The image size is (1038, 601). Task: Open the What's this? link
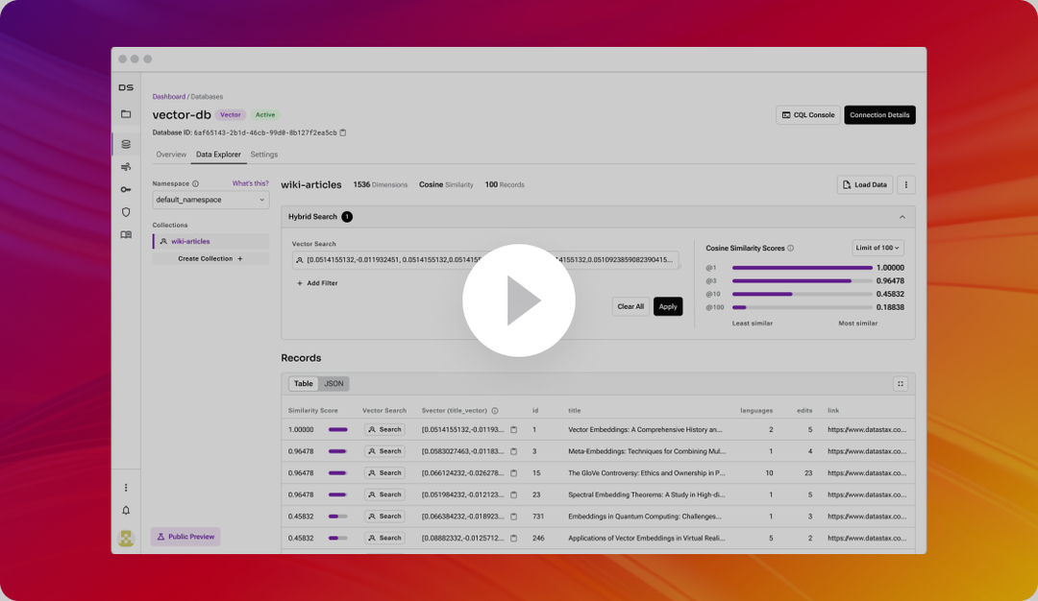pyautogui.click(x=250, y=183)
